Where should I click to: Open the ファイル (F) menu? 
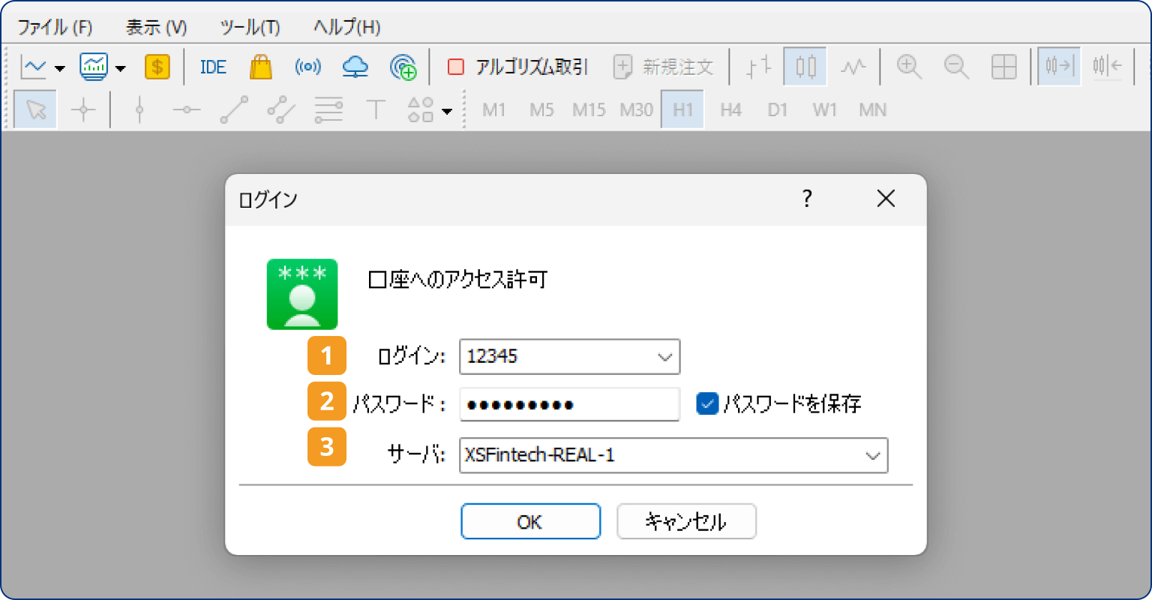[55, 28]
